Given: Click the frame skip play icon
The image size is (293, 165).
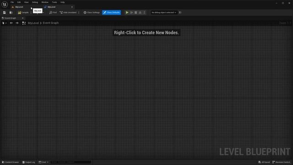Looking at the screenshot, I should (131, 12).
